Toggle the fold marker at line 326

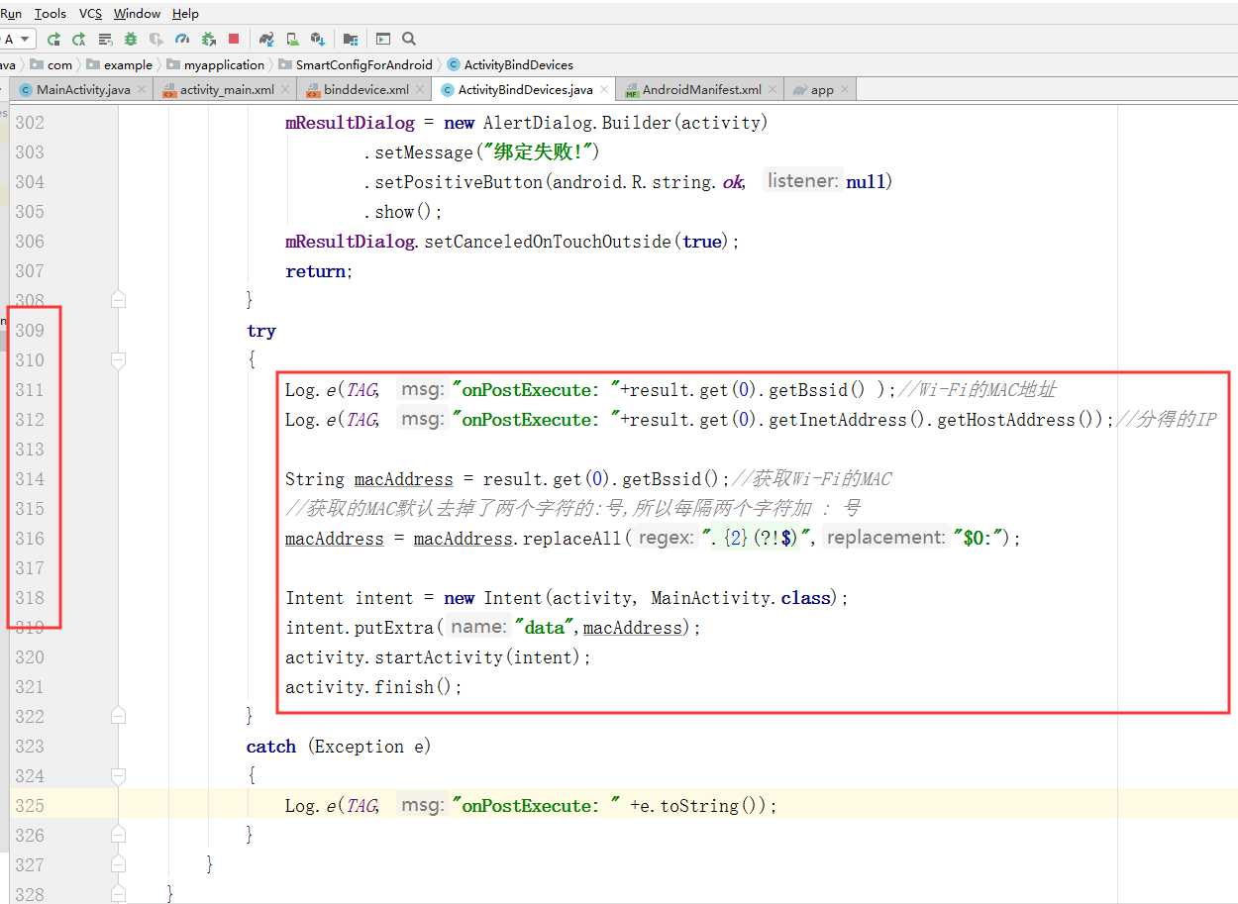coord(119,834)
